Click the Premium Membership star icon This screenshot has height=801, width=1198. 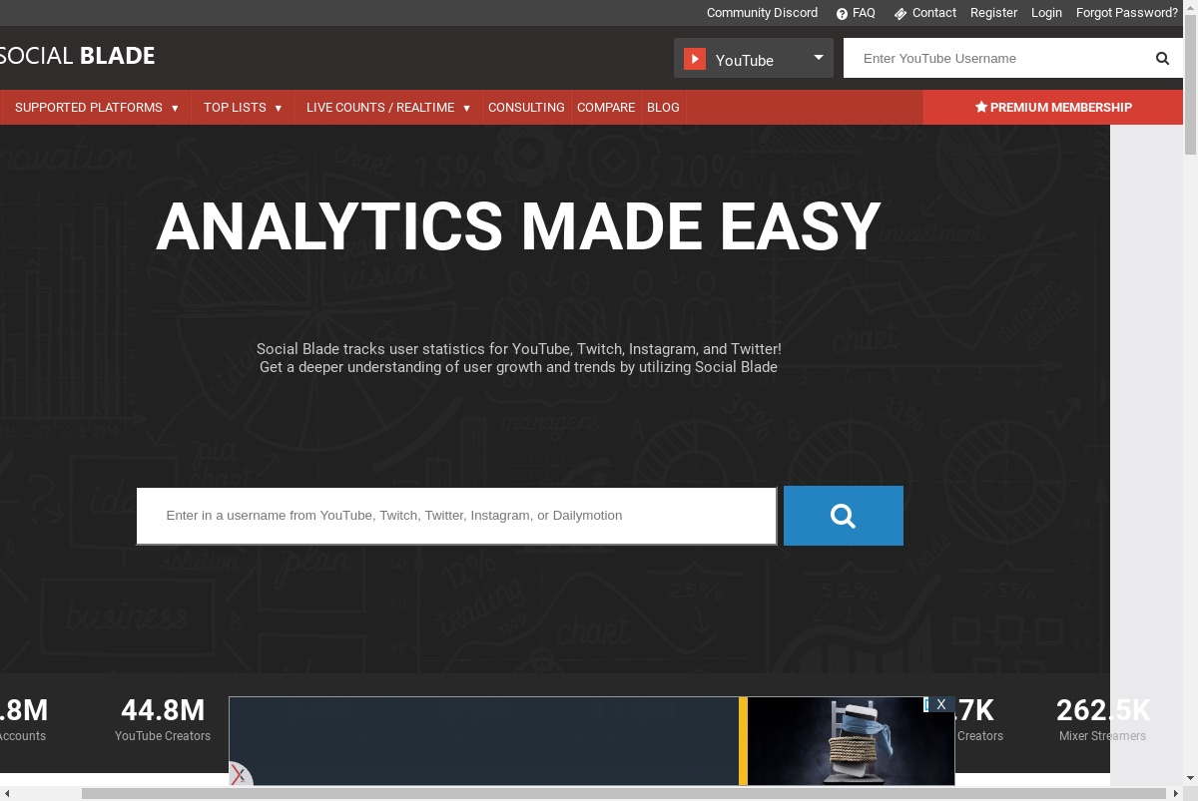click(981, 107)
